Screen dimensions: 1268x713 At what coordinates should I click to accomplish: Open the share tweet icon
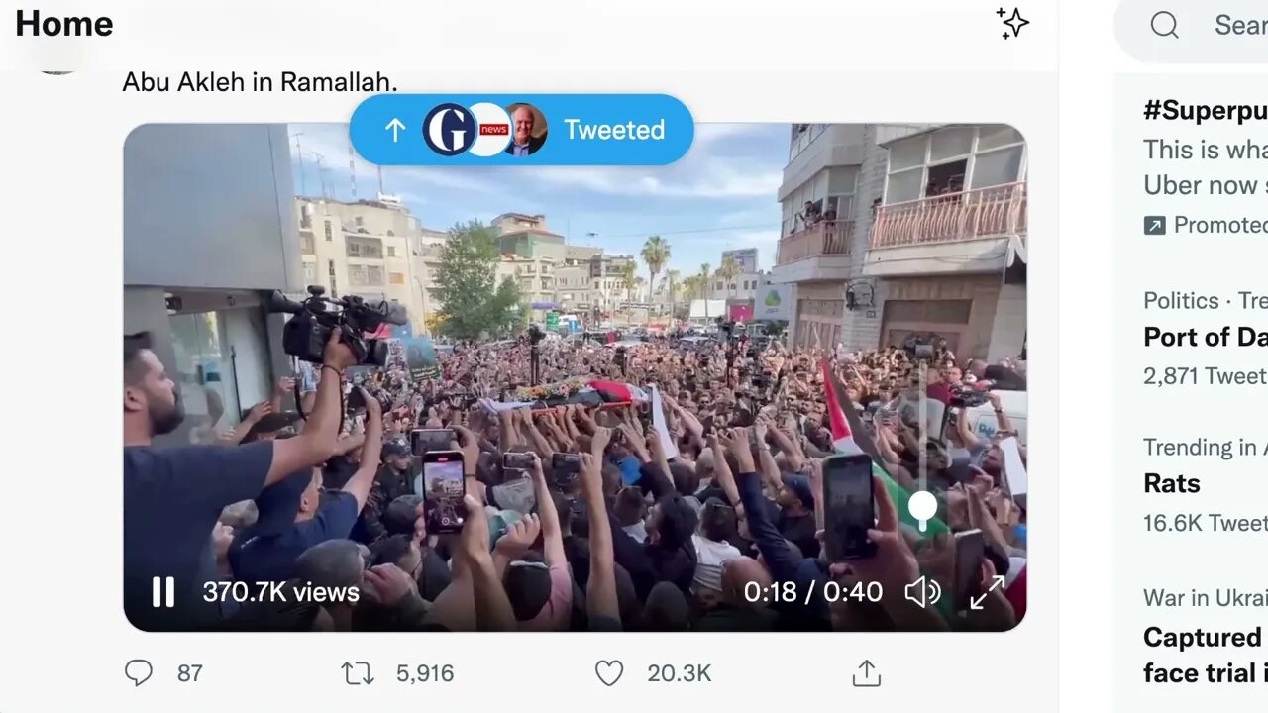click(866, 673)
